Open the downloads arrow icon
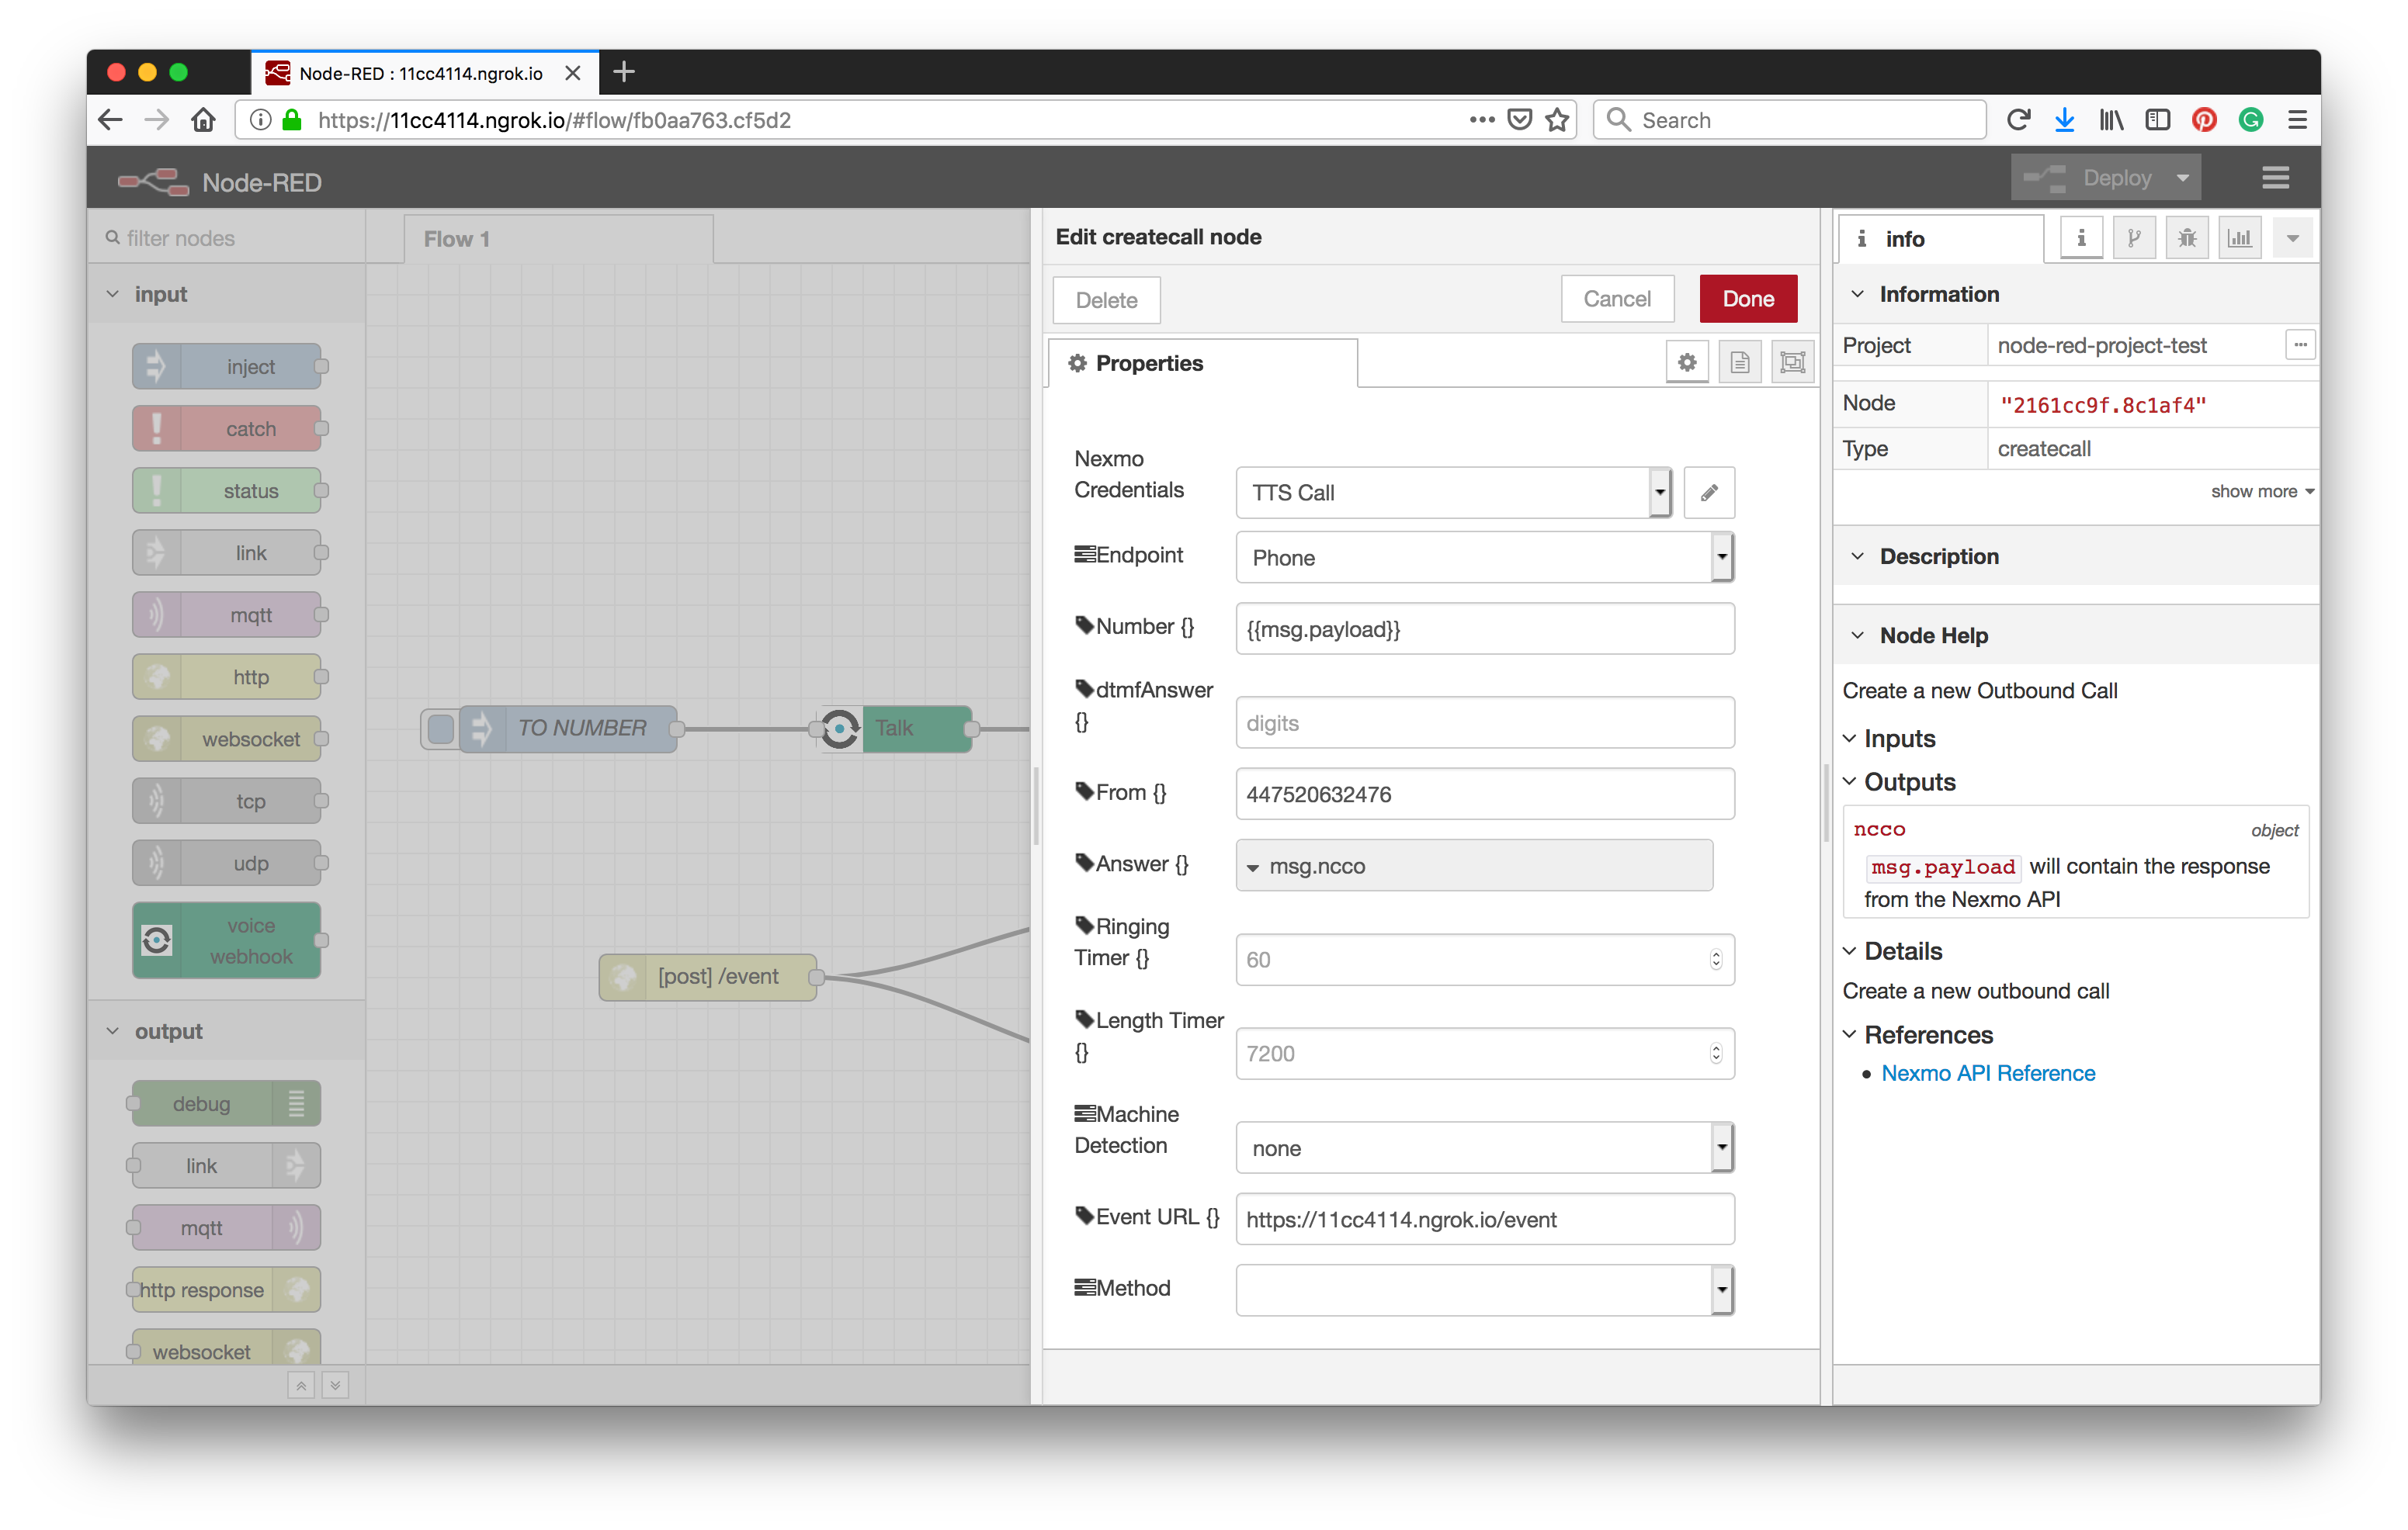Viewport: 2408px width, 1530px height. point(2064,120)
